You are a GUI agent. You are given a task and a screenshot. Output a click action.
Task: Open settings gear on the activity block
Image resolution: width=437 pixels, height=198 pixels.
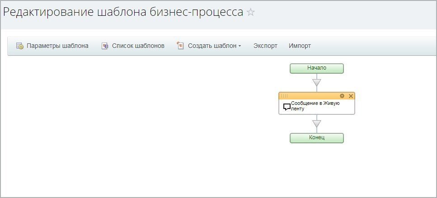(342, 96)
